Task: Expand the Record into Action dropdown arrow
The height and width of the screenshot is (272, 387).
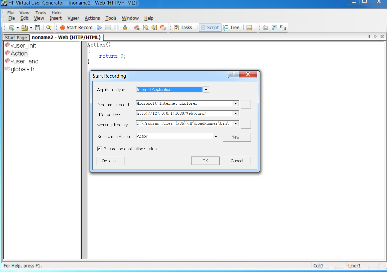Action: [216, 137]
